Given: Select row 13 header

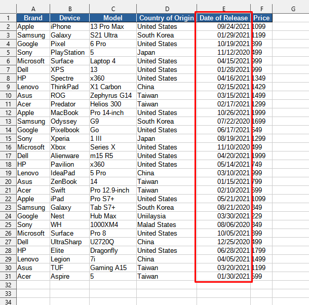Looking at the screenshot, I should click(8, 121).
